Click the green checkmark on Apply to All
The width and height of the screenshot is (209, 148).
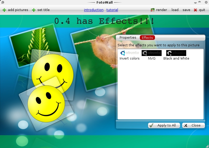coord(151,126)
